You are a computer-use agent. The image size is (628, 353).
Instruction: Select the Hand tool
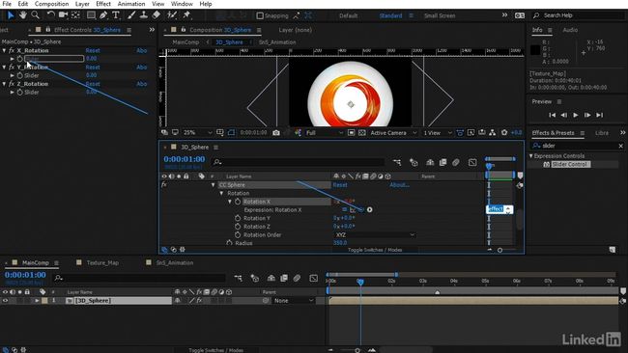(x=23, y=15)
